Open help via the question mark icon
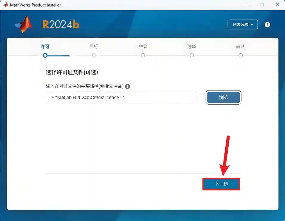The width and height of the screenshot is (285, 221). (267, 25)
